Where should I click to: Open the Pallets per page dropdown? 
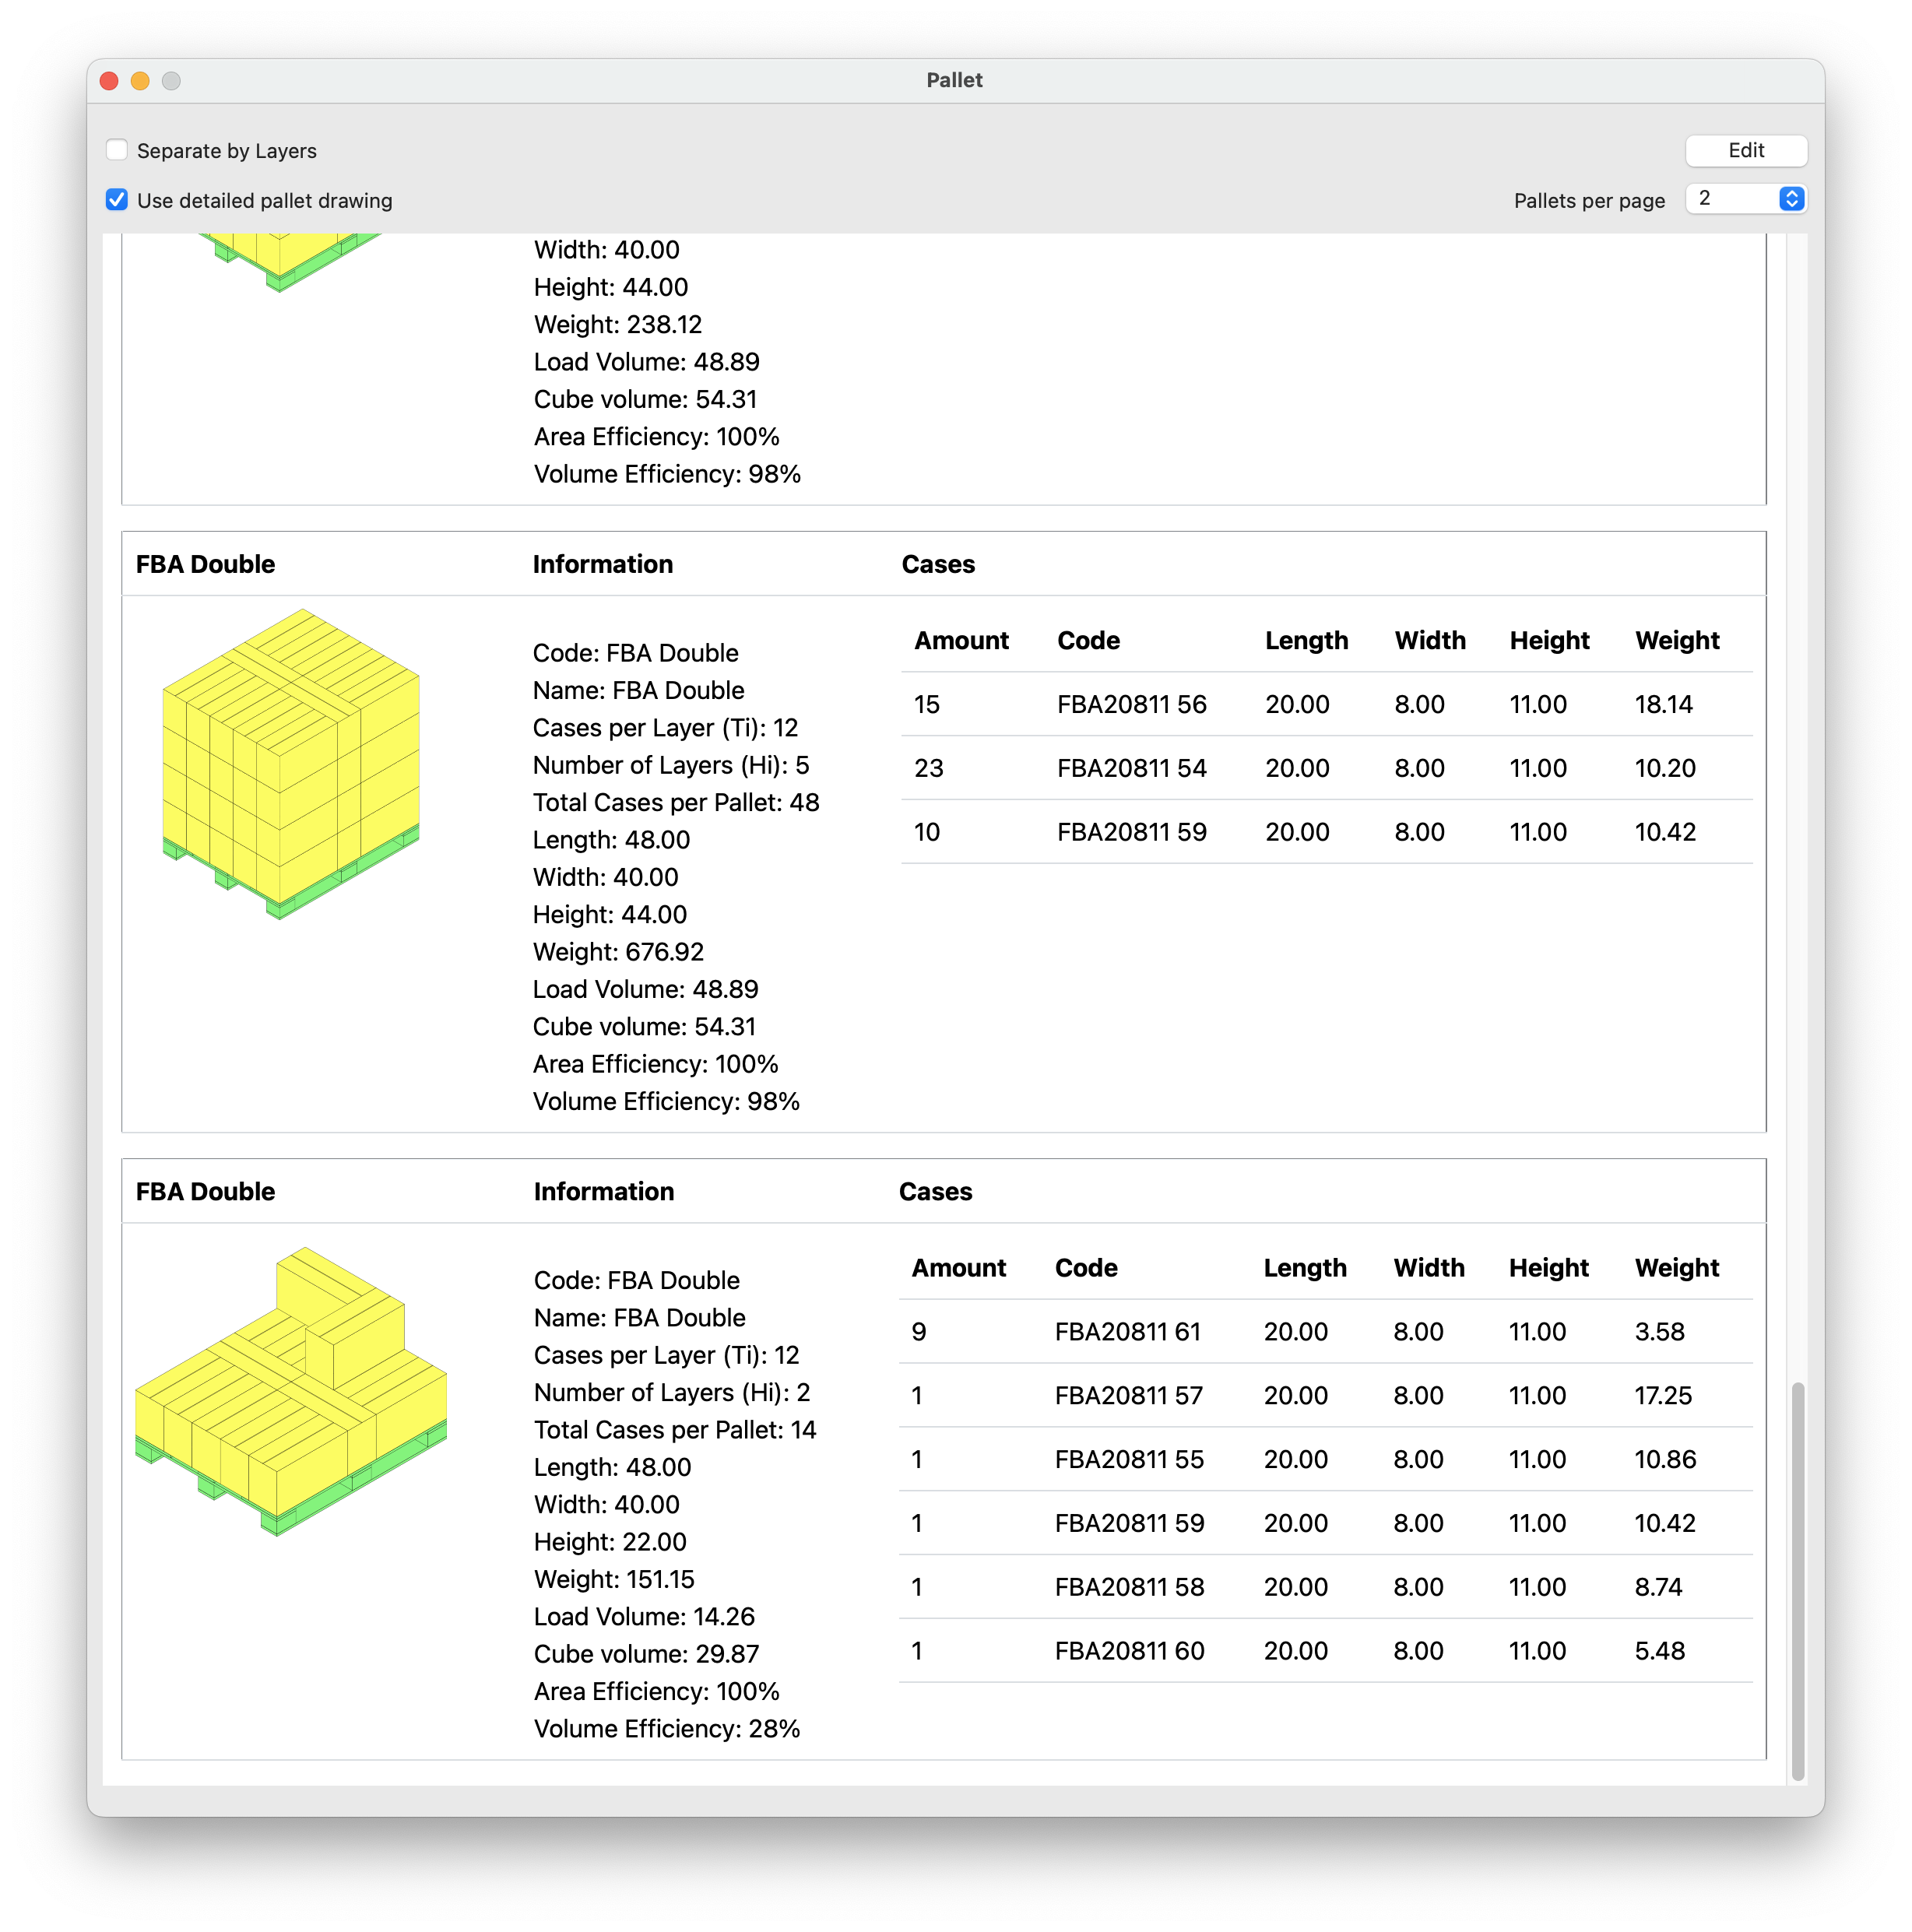(x=1745, y=199)
